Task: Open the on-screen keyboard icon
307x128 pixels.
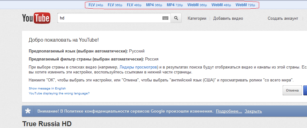Action: [166, 18]
